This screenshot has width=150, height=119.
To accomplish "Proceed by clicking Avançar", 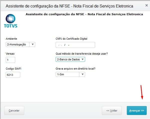I will (137, 111).
